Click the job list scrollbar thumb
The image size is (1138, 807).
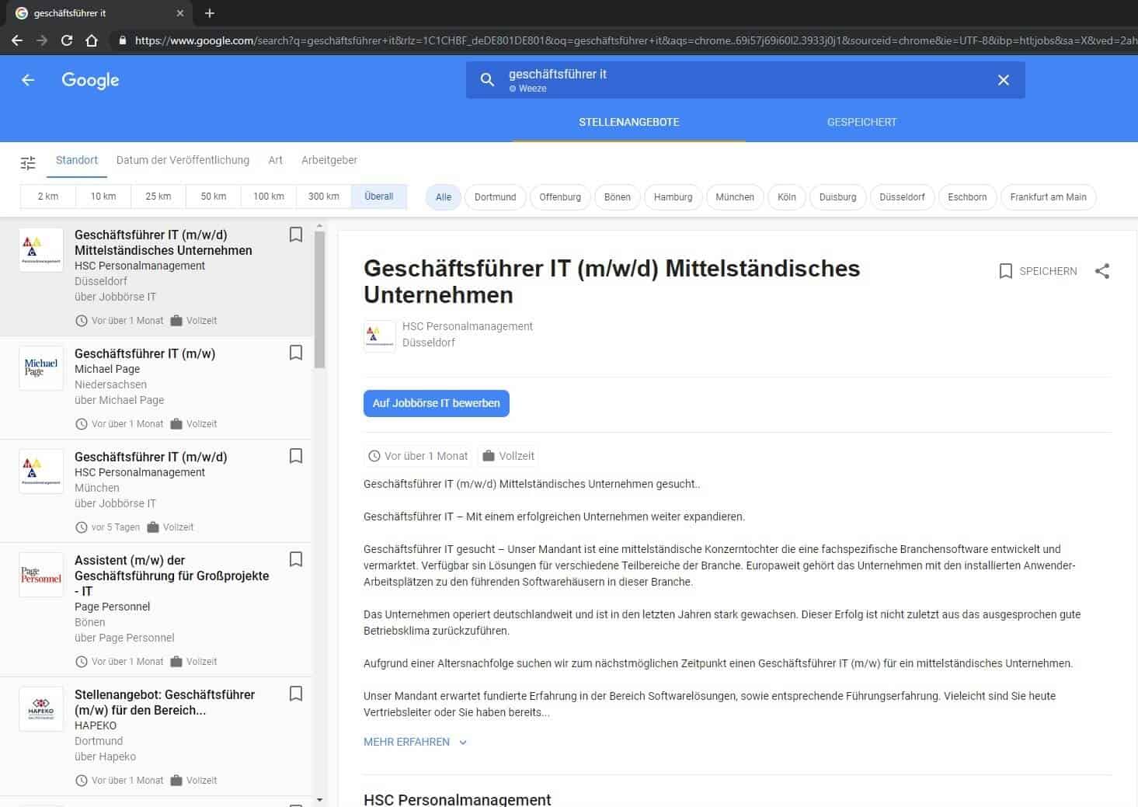[x=320, y=299]
